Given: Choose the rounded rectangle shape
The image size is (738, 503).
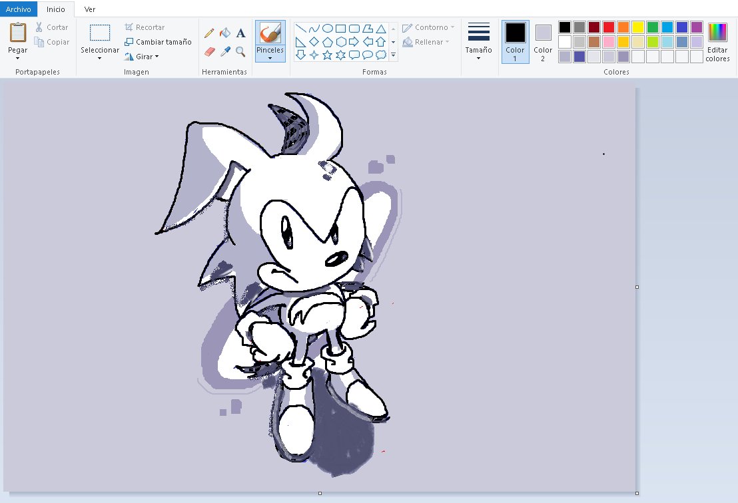Looking at the screenshot, I should pos(354,29).
